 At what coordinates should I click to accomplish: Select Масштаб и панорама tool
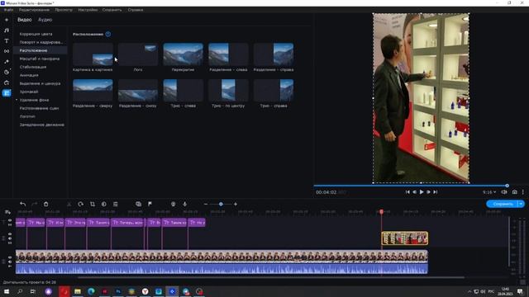[x=40, y=59]
